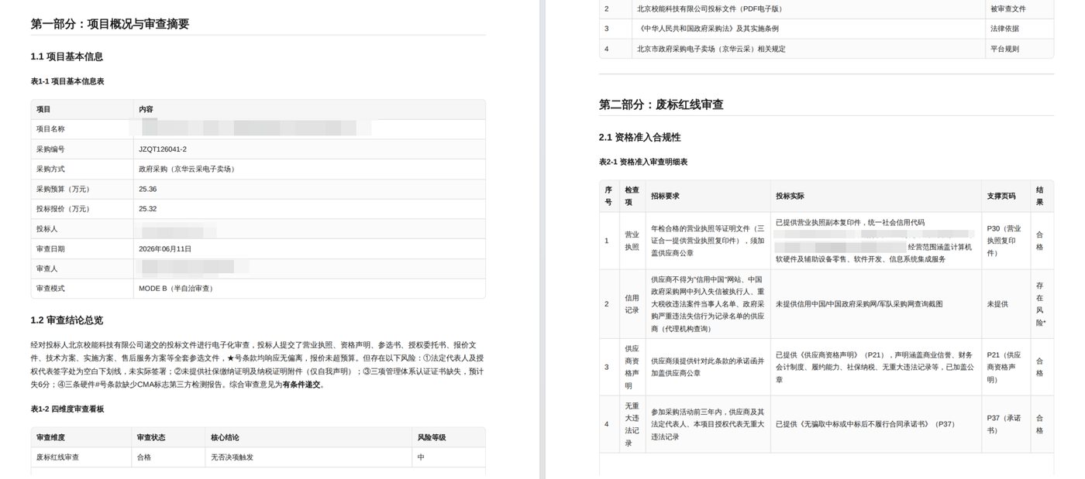The width and height of the screenshot is (1085, 479).
Task: Select MODE B（半自治审查） value
Action: 176,289
